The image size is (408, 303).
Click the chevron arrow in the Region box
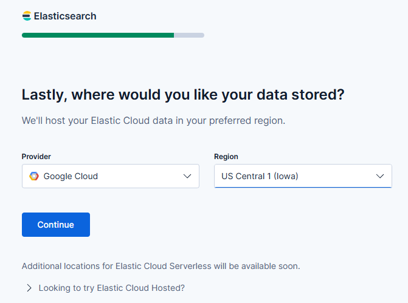(x=380, y=176)
